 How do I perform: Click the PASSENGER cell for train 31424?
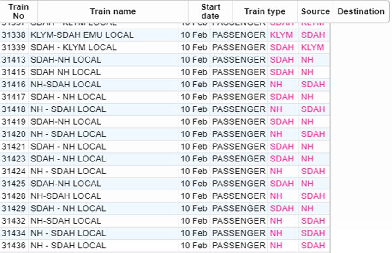(239, 172)
